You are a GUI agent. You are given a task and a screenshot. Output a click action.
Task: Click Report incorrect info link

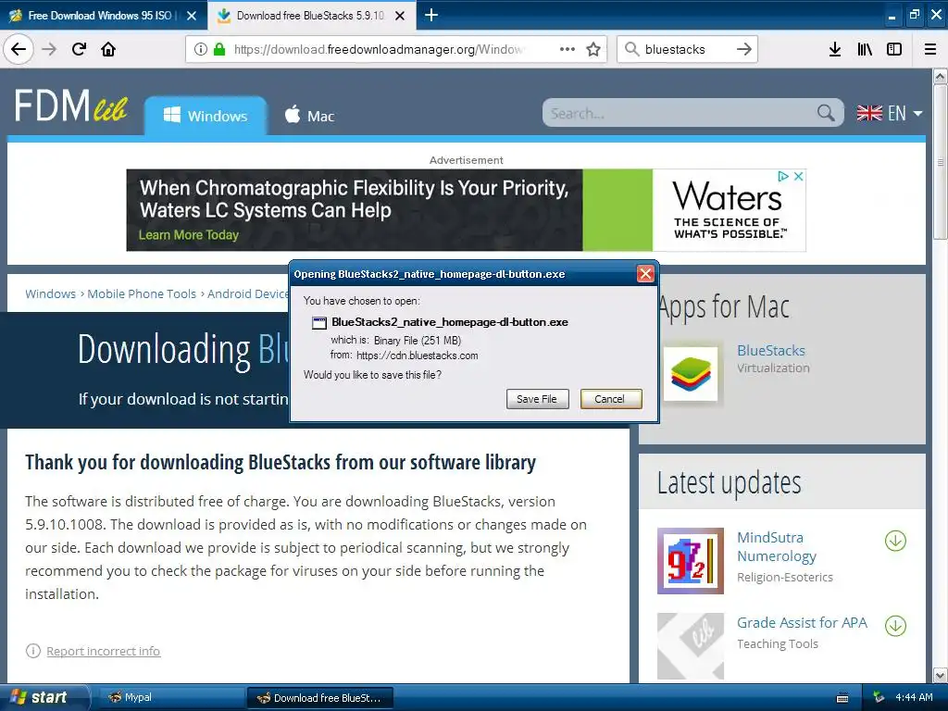tap(104, 651)
